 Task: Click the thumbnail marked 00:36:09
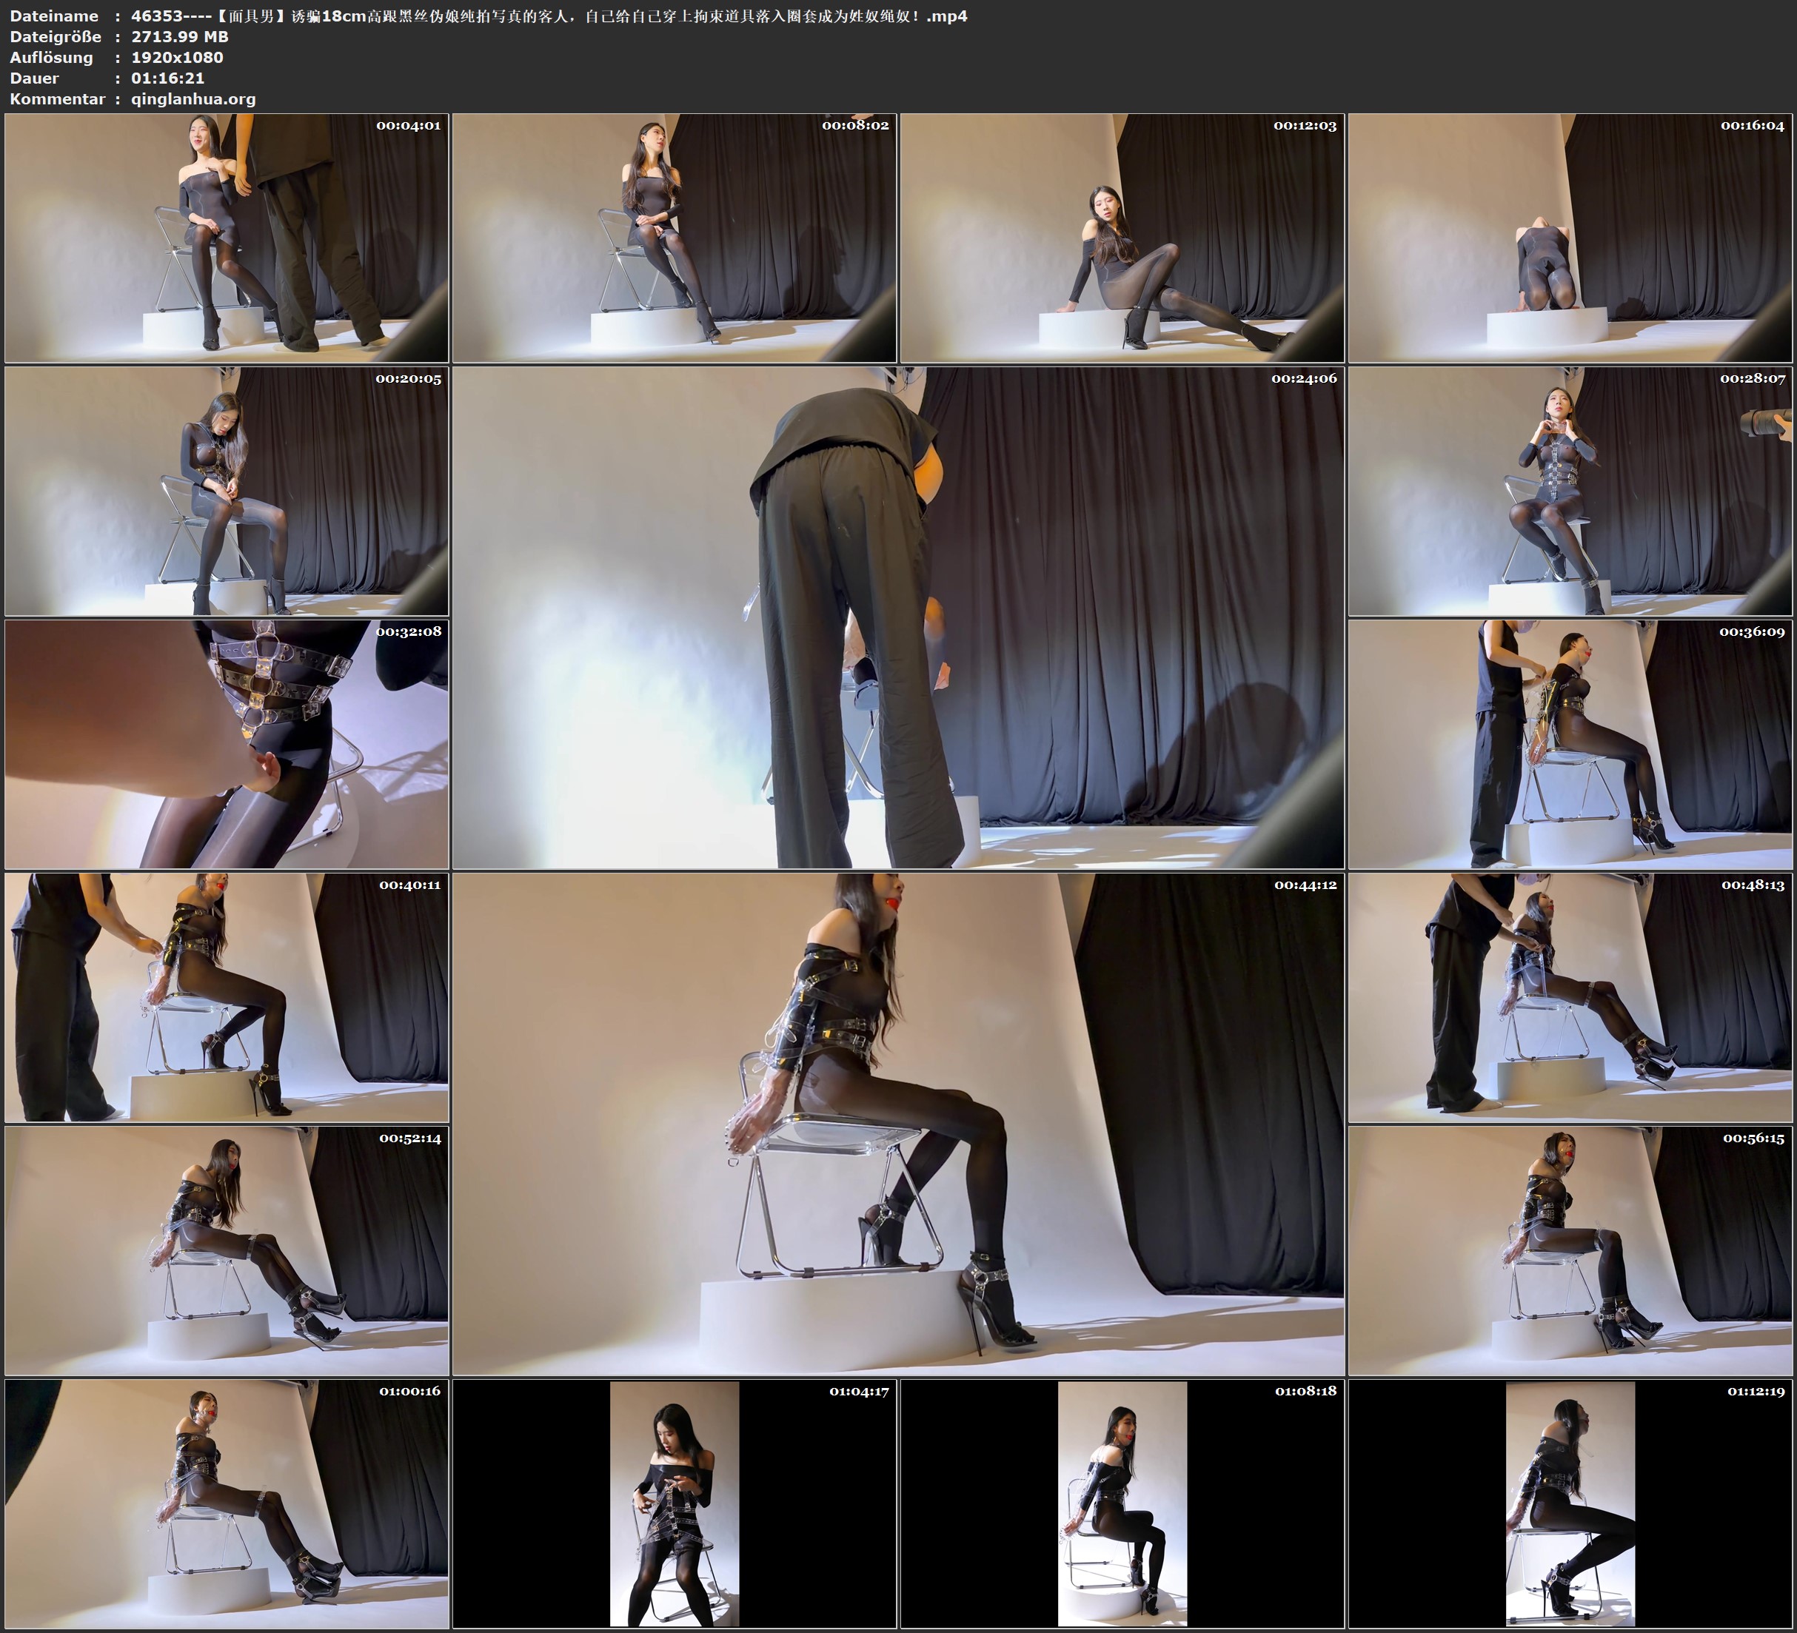(x=1570, y=744)
